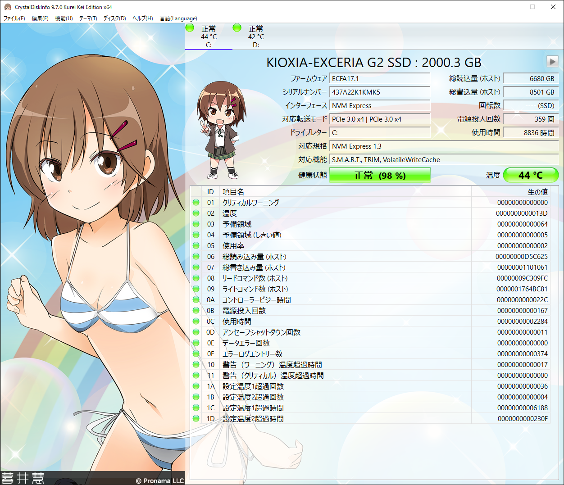
Task: Click status icon for ライトコマンド数 row
Action: coord(196,289)
